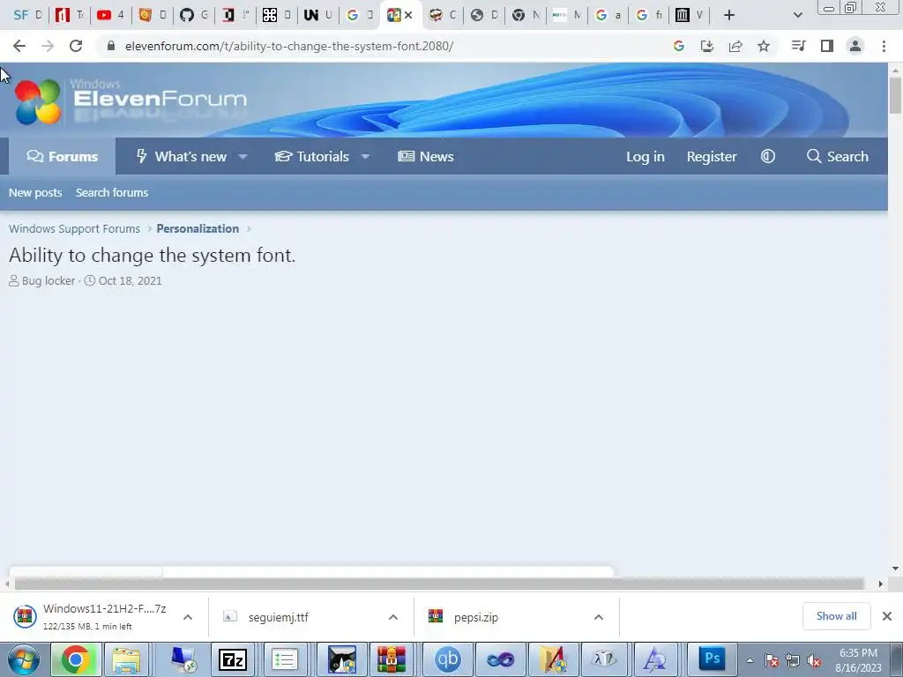
Task: Open the pepsi.zip download item
Action: pos(475,617)
